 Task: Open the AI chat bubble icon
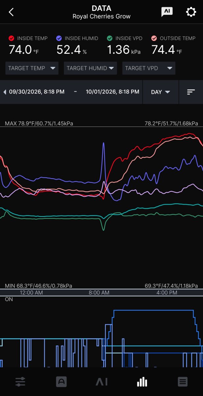point(167,12)
